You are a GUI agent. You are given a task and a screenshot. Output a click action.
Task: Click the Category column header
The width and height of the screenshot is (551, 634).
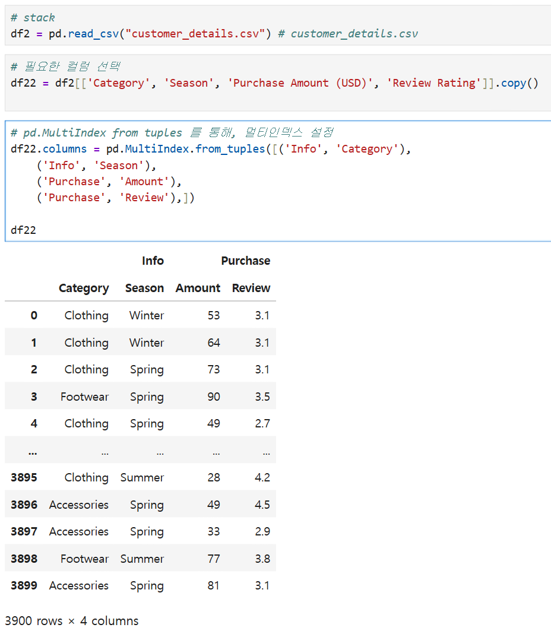click(84, 288)
